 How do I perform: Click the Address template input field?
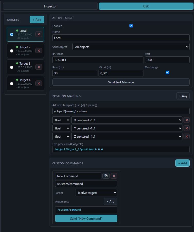121,111
